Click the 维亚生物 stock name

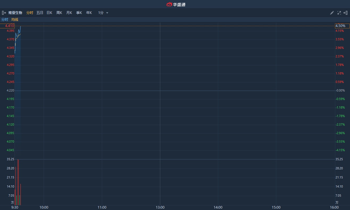15,13
